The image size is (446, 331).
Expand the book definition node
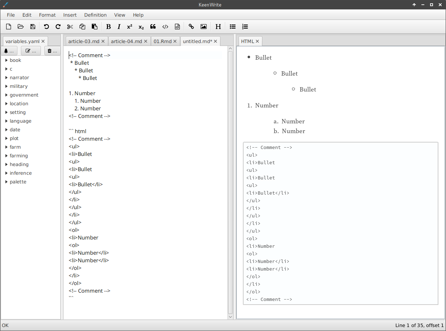click(x=7, y=60)
